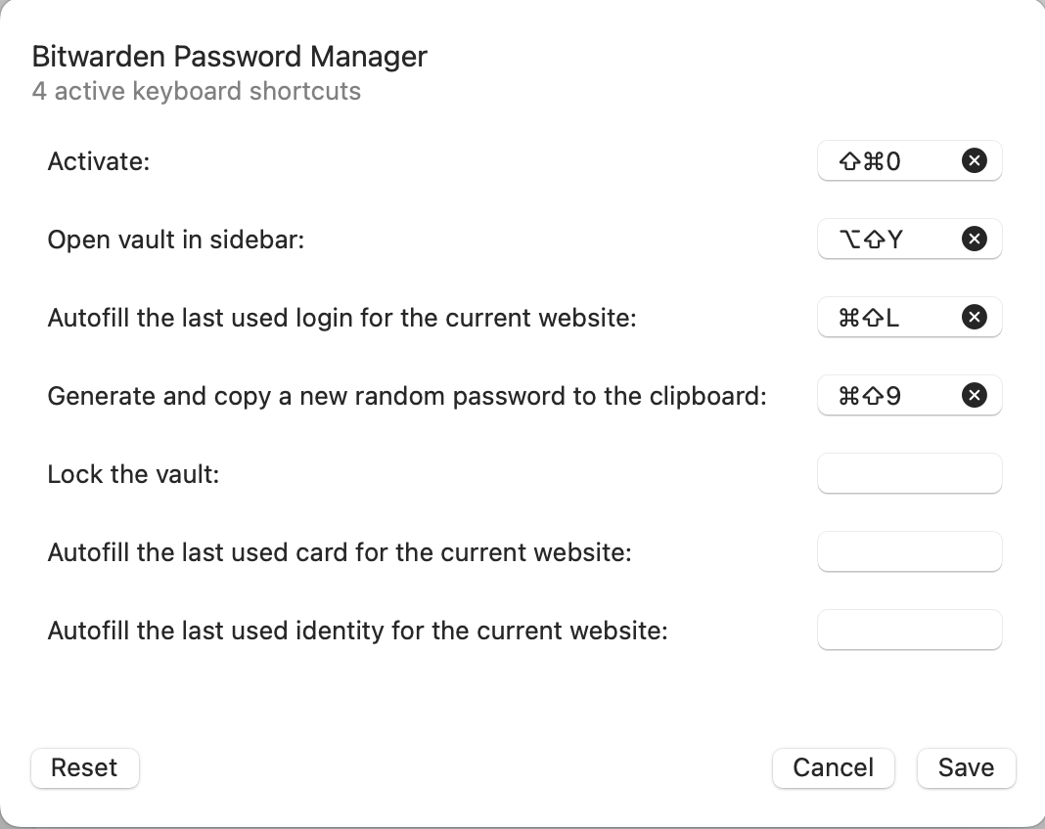Clear the Activate keyboard shortcut
1045x829 pixels.
974,160
